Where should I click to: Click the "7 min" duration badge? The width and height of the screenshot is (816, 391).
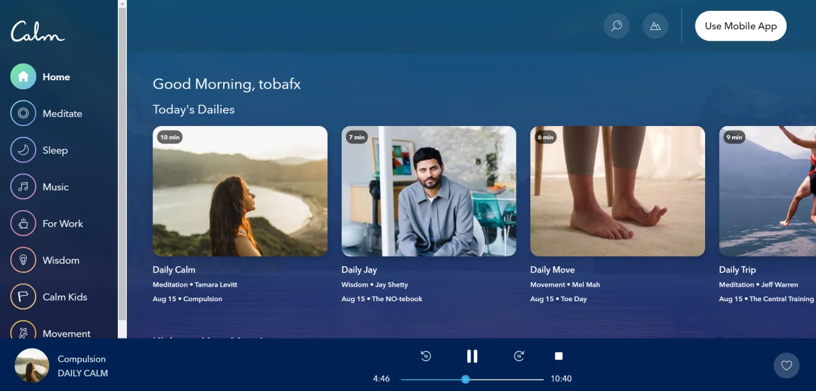pyautogui.click(x=357, y=137)
